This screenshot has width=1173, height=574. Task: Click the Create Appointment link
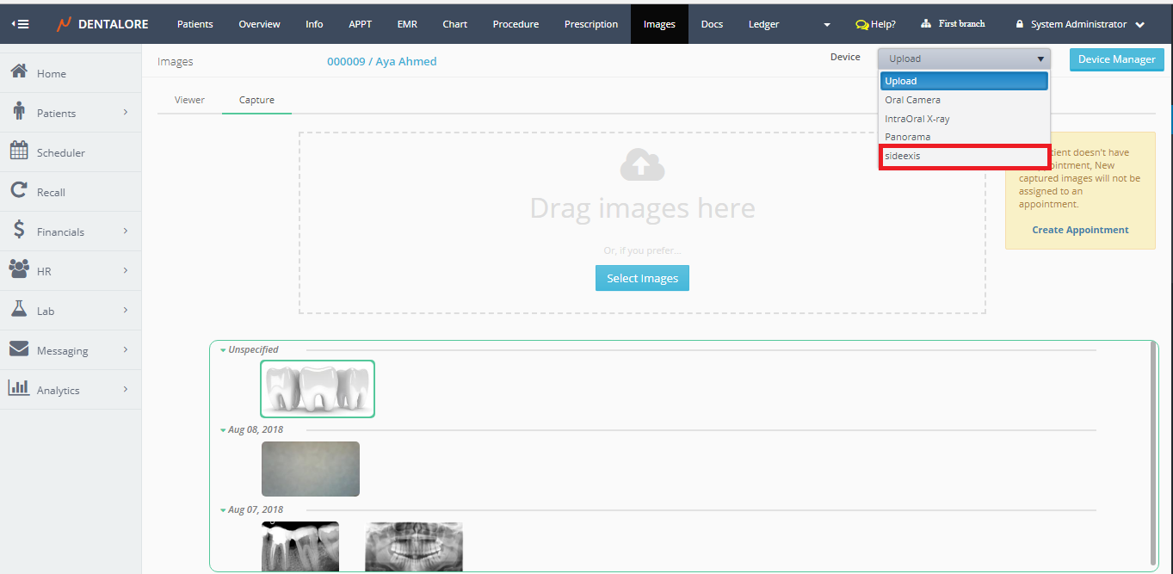tap(1080, 230)
